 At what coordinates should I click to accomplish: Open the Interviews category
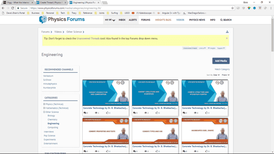point(49,132)
